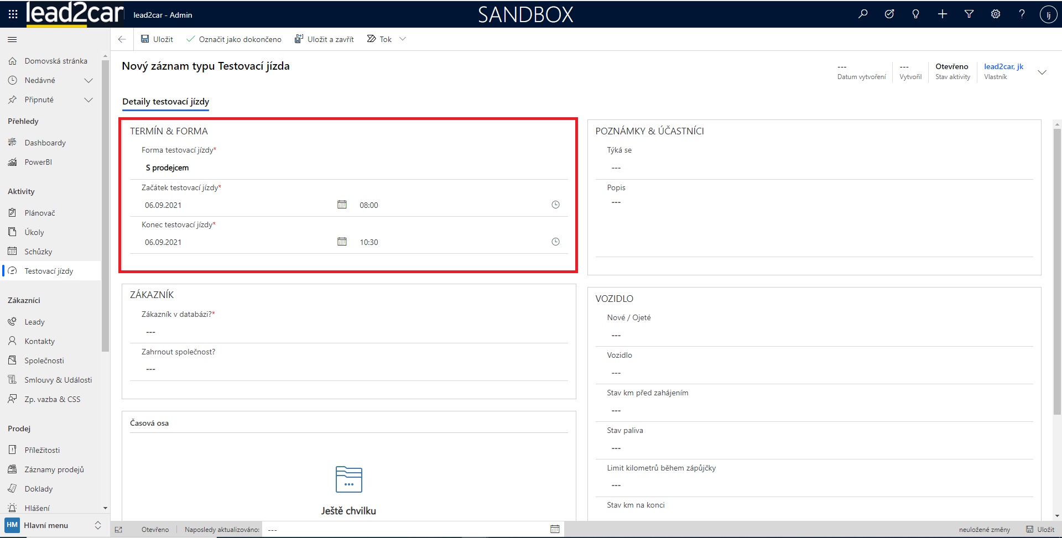Click the search magnifier icon in header
This screenshot has height=538, width=1062.
tap(863, 14)
